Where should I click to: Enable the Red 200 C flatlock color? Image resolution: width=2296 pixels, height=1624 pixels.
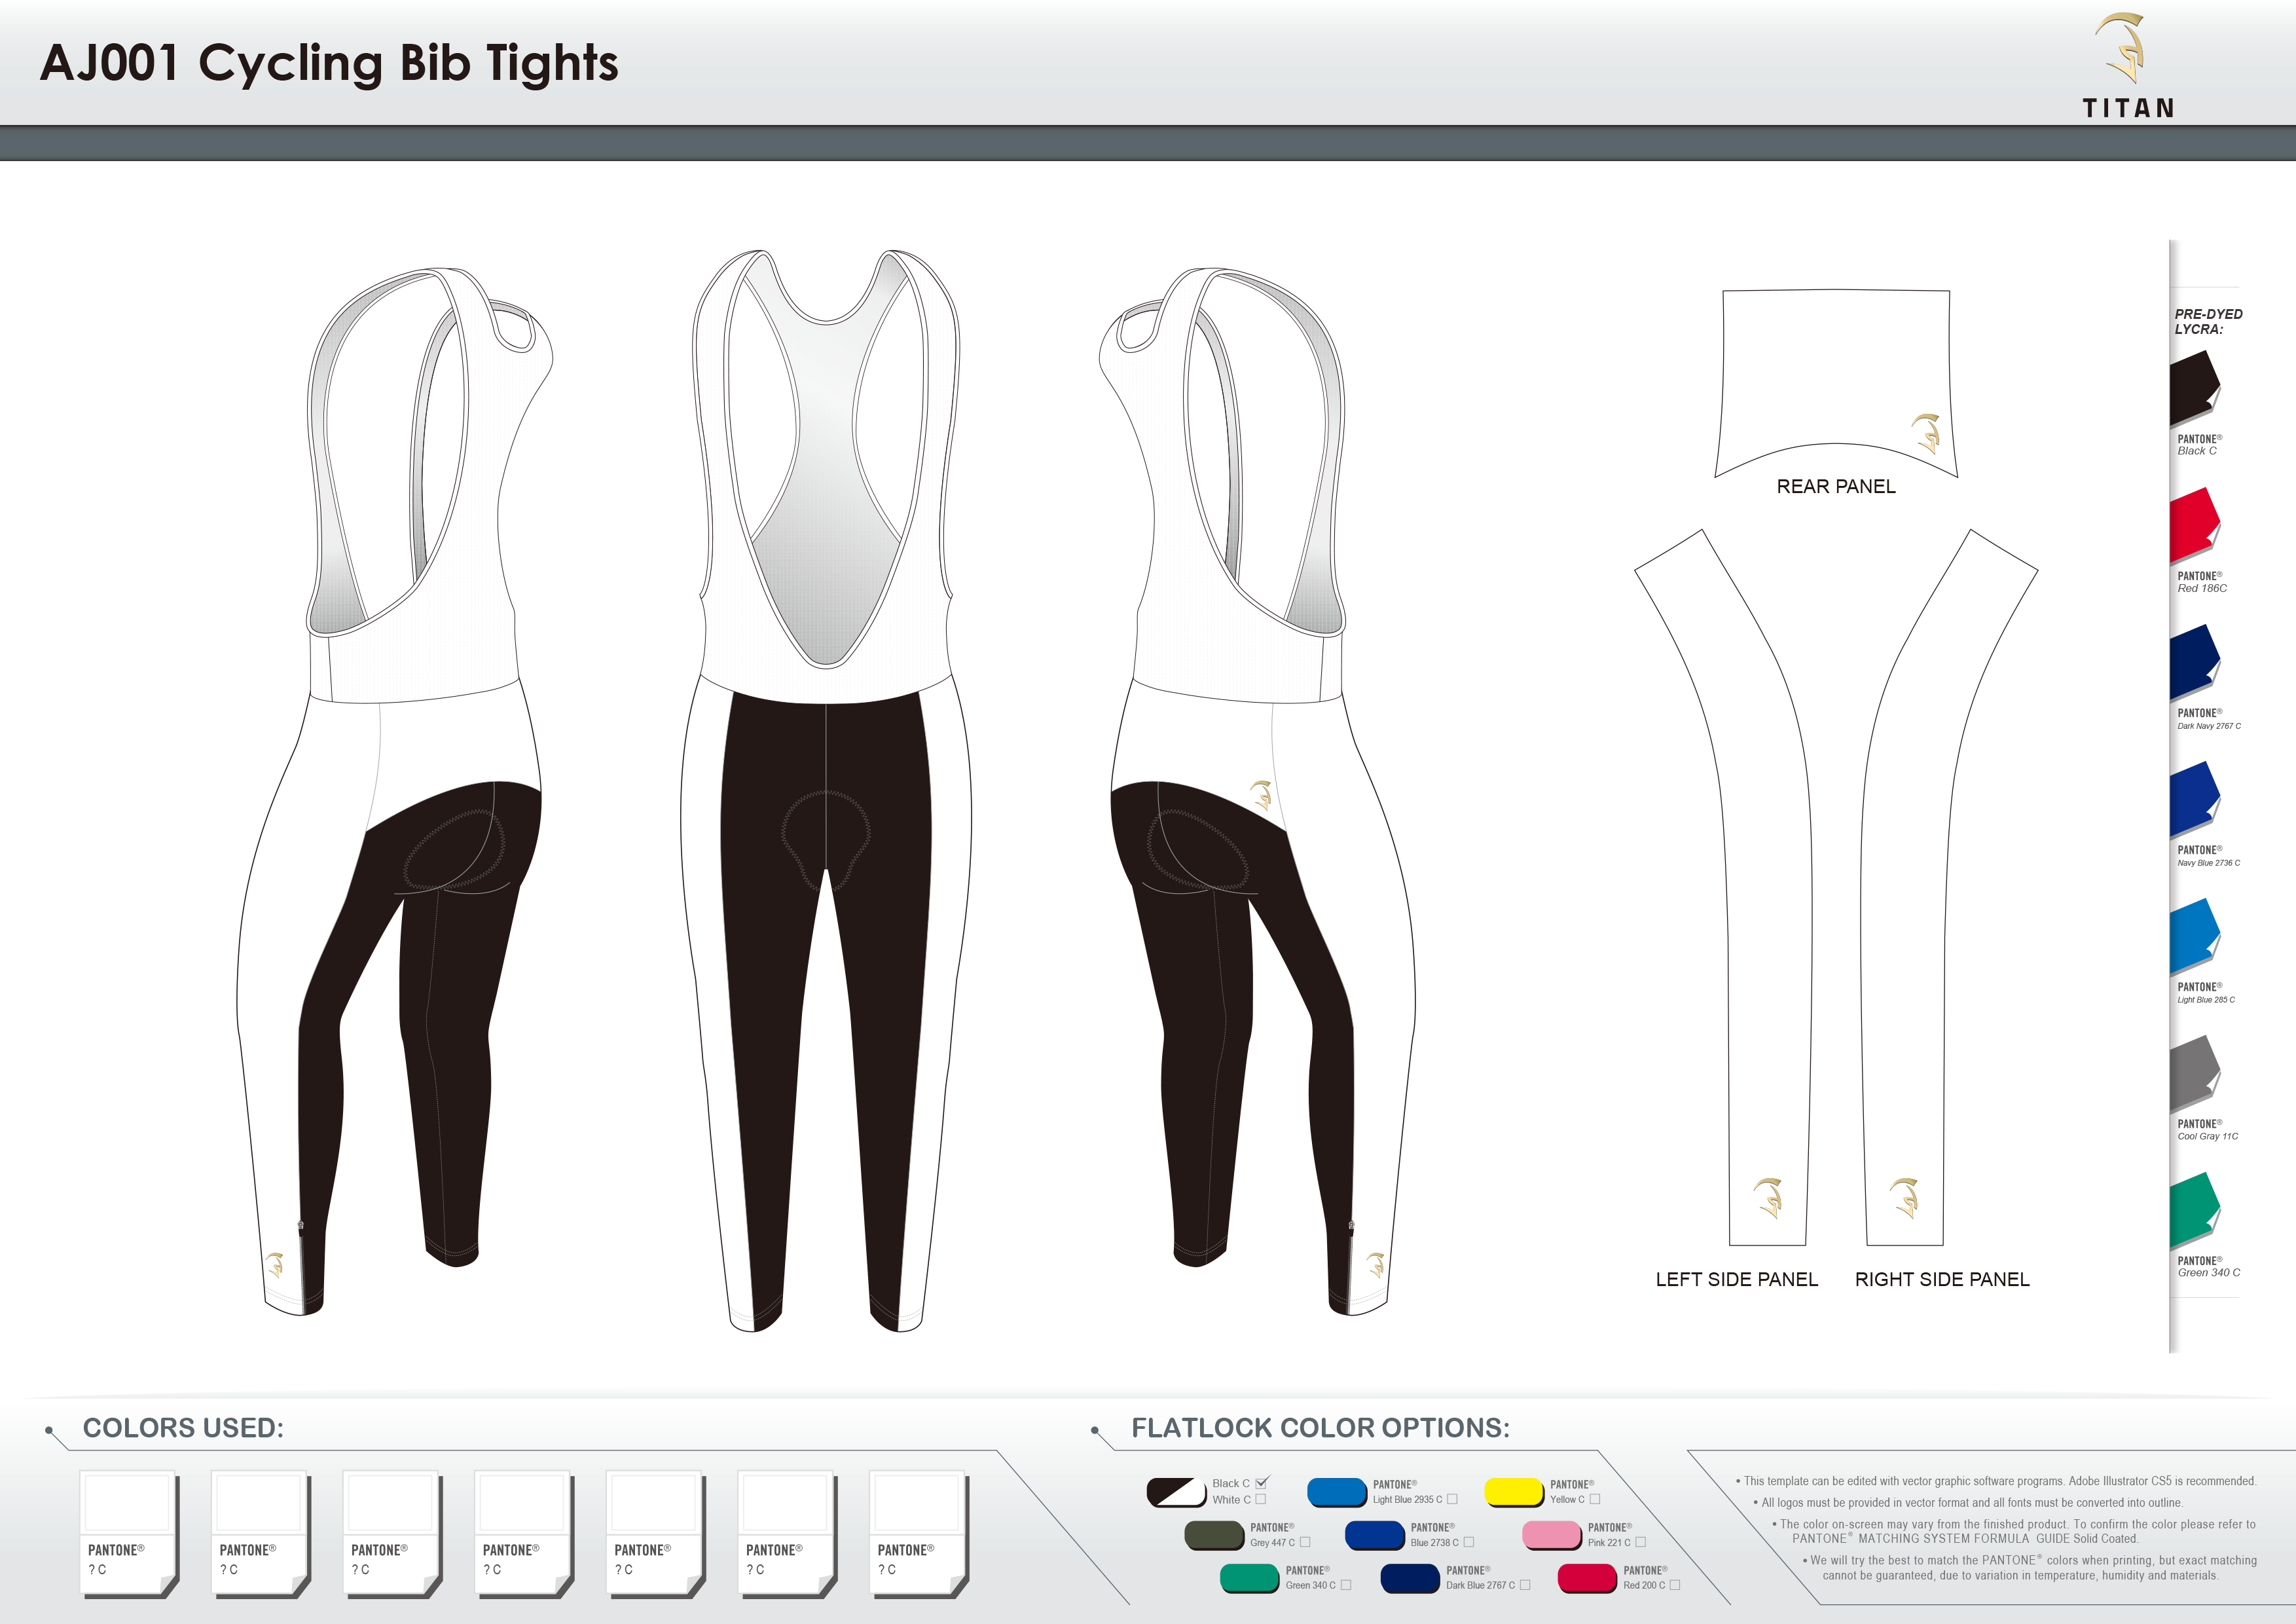tap(1674, 1585)
